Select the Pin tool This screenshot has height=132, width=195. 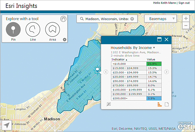tap(13, 29)
